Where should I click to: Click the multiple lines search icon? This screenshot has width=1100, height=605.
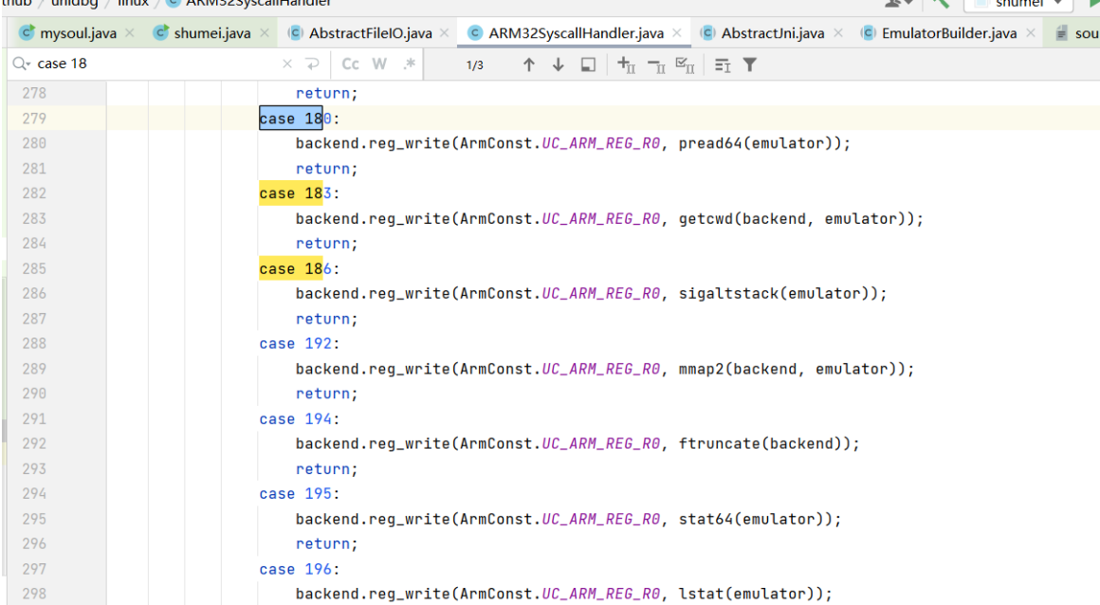point(312,64)
